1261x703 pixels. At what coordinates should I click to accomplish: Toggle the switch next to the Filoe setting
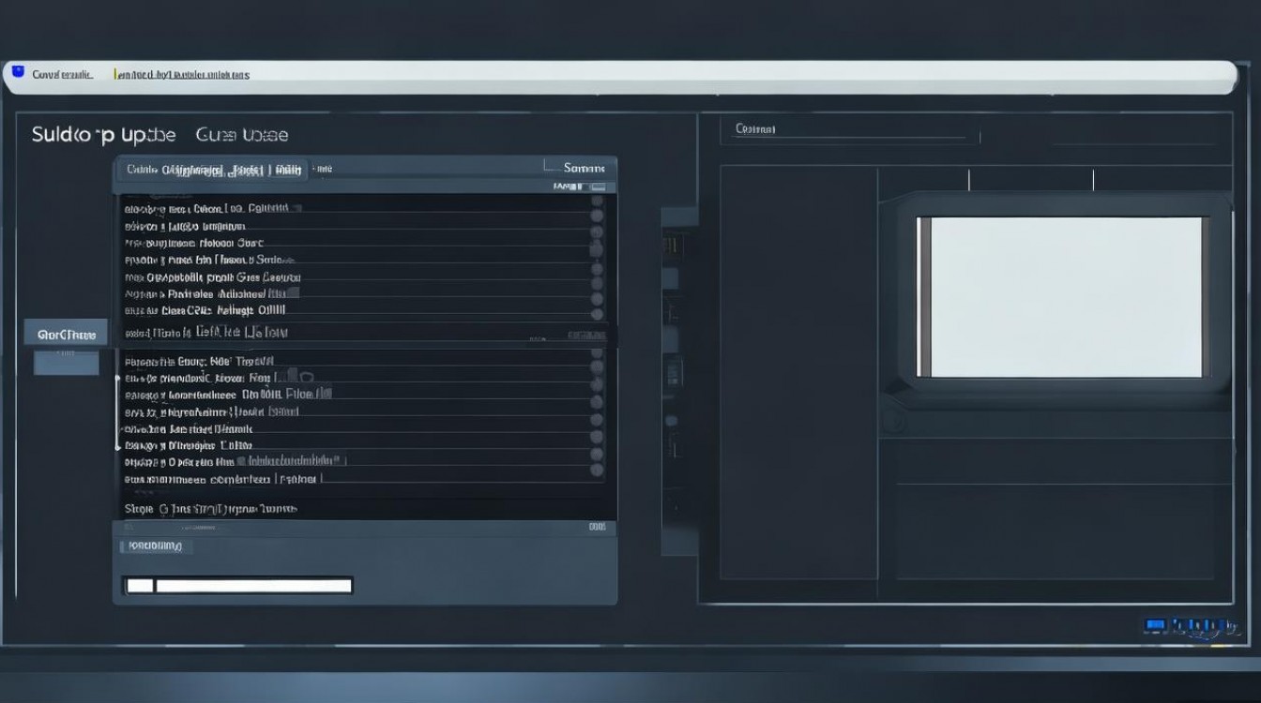(x=598, y=393)
